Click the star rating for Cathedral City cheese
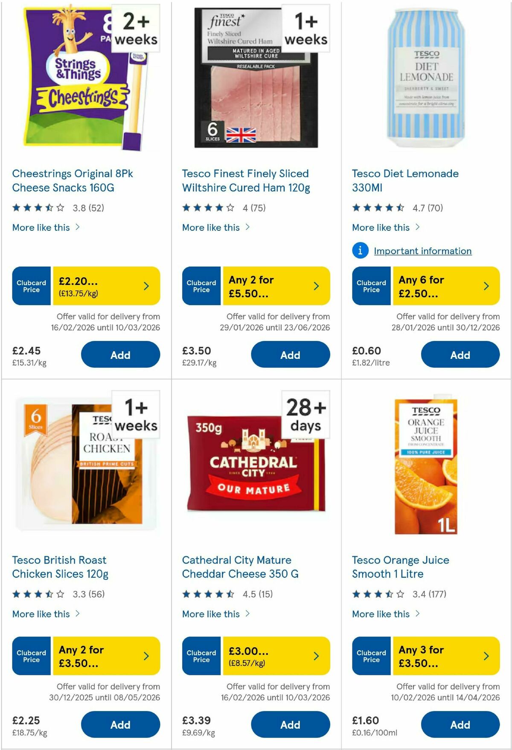This screenshot has width=512, height=750. [x=208, y=594]
